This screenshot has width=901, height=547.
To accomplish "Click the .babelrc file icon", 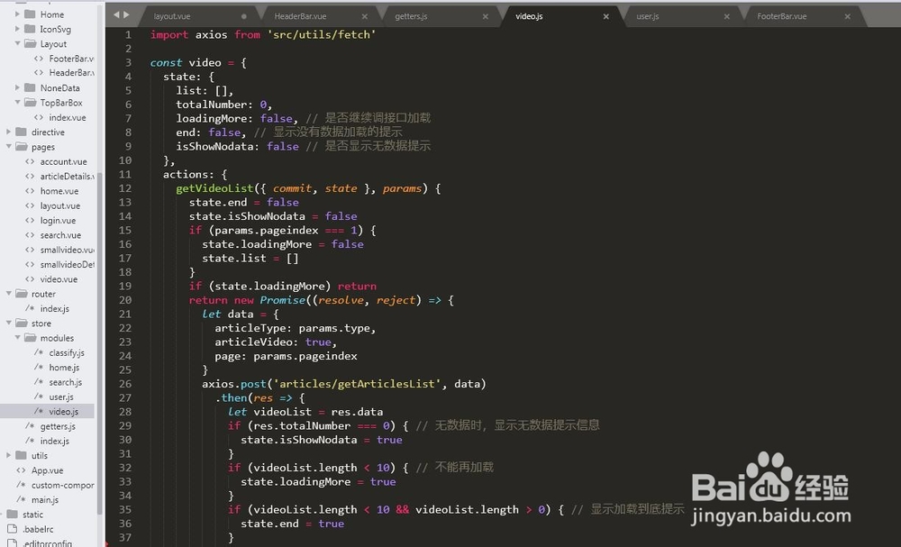I will coord(12,529).
